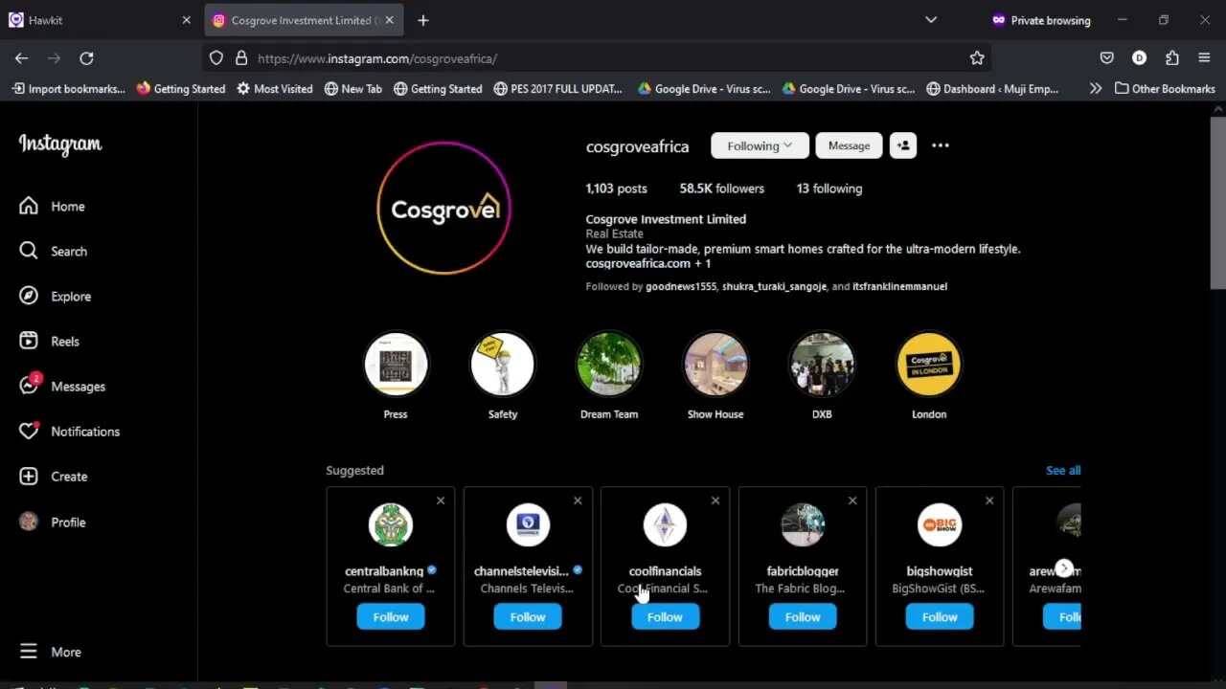Click similar accounts person-plus icon

pos(902,145)
